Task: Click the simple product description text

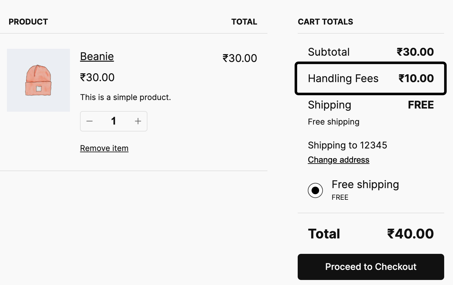Action: coord(125,97)
